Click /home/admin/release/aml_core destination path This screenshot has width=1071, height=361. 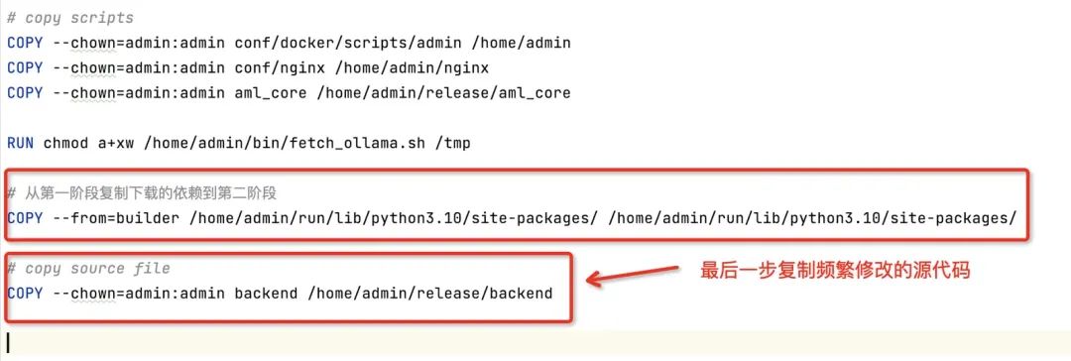pyautogui.click(x=443, y=93)
